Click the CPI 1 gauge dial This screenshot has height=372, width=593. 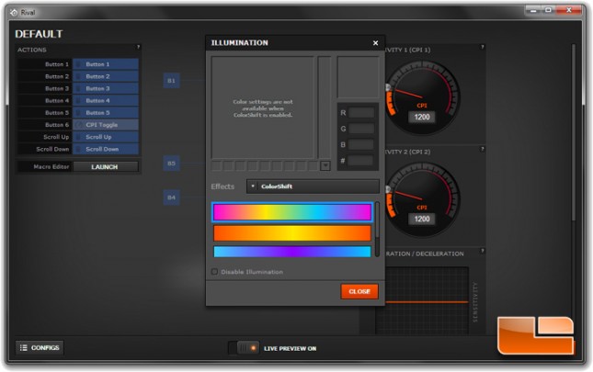pyautogui.click(x=423, y=97)
